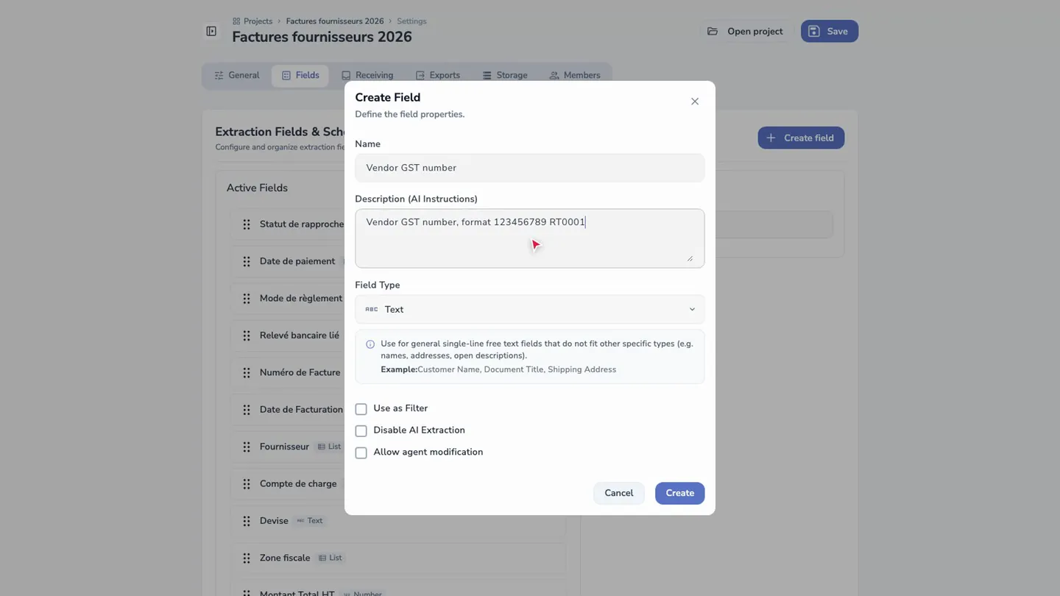Tick Allow agent modification checkbox
This screenshot has height=596, width=1060.
point(361,453)
